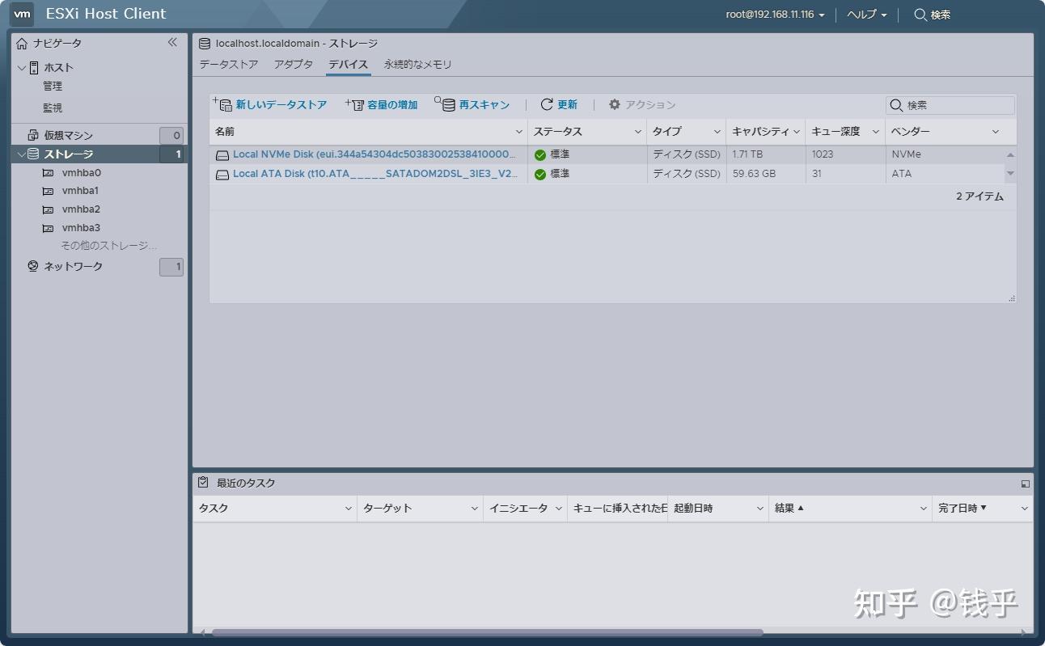Click the vmhba1 adapter icon
Screen dimensions: 1045x646
[48, 192]
